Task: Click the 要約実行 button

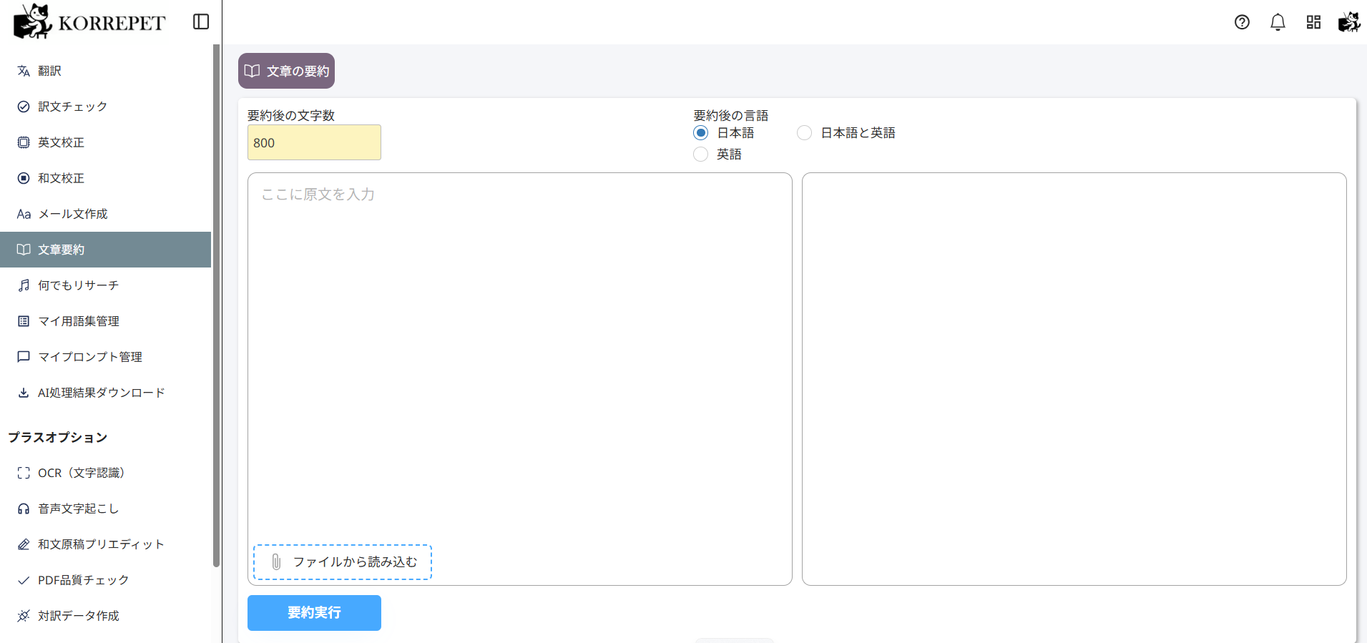Action: click(314, 613)
